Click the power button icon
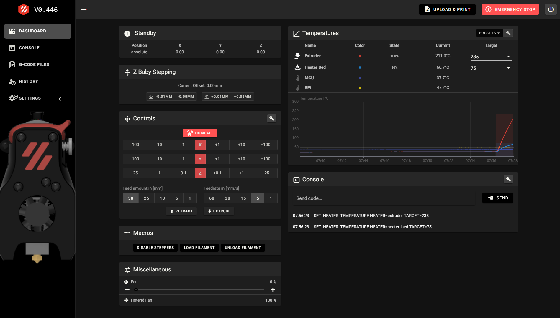 tap(551, 9)
